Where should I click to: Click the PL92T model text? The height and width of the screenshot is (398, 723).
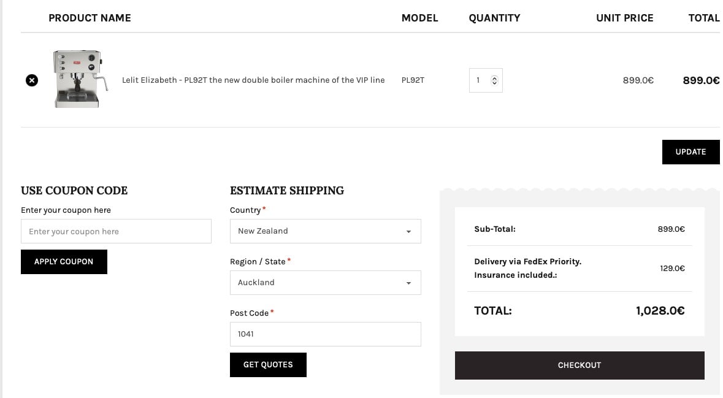(413, 80)
